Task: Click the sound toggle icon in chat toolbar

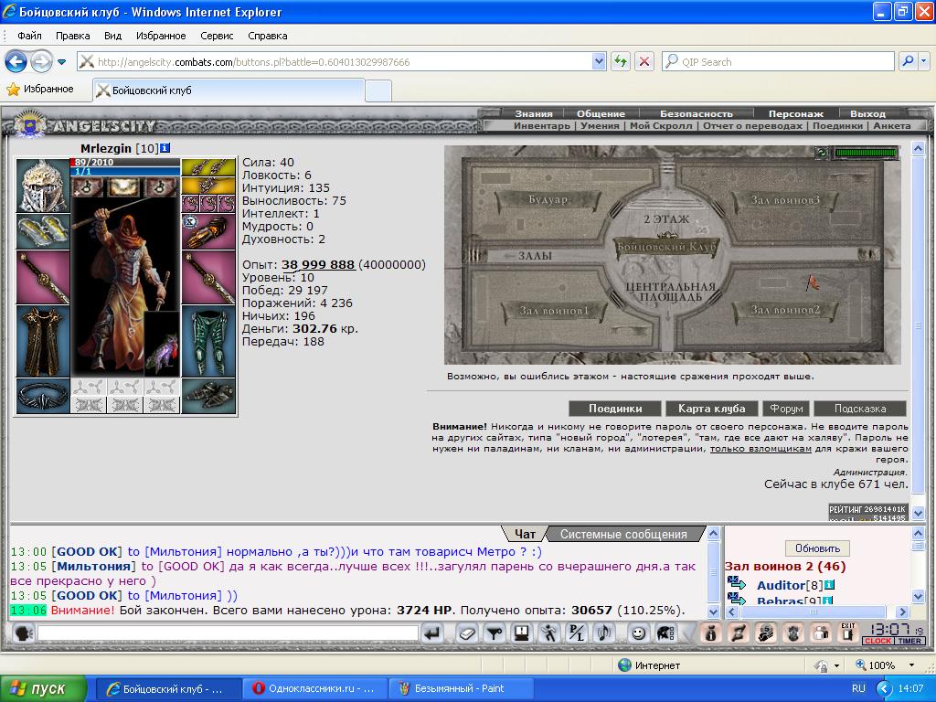Action: tap(604, 633)
